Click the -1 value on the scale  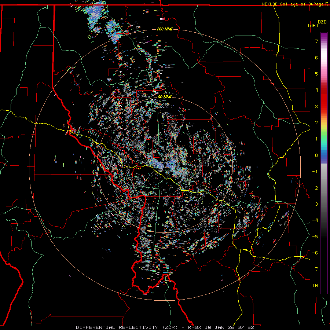pyautogui.click(x=315, y=172)
